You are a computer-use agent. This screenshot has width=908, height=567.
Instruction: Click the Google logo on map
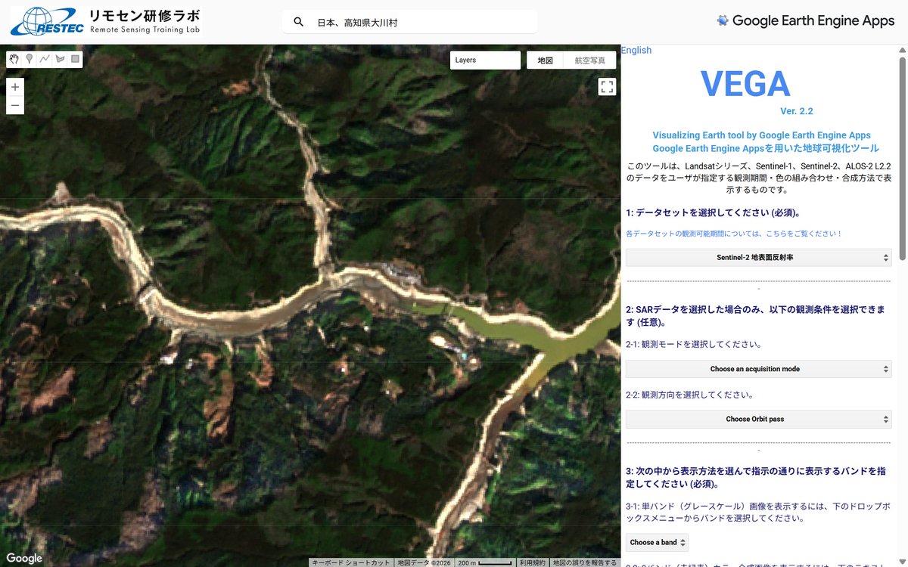pos(25,558)
